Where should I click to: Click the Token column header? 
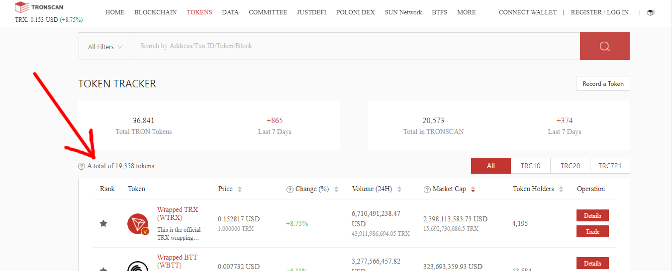pyautogui.click(x=136, y=189)
